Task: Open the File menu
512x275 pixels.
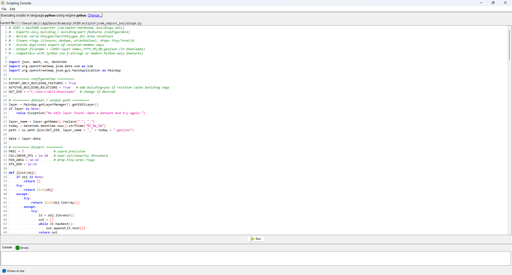Action: [4, 9]
